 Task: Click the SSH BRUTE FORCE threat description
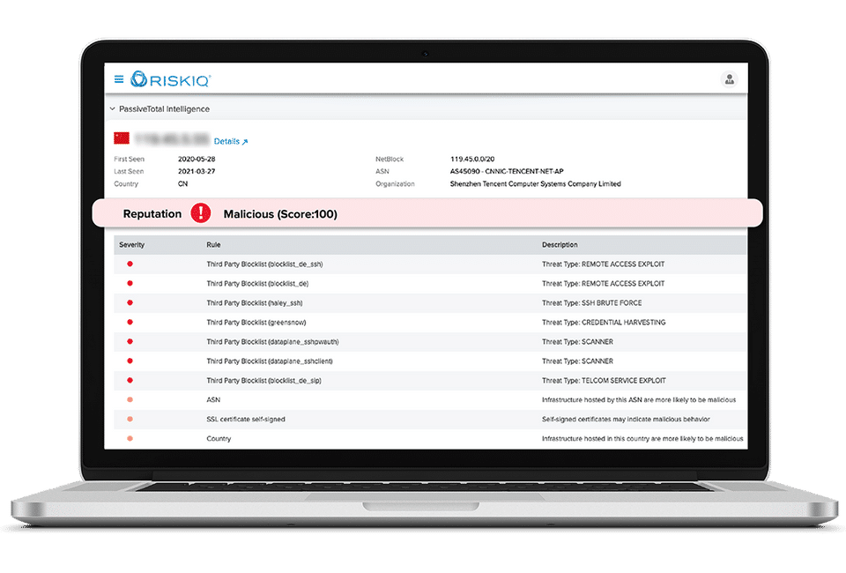click(x=592, y=303)
